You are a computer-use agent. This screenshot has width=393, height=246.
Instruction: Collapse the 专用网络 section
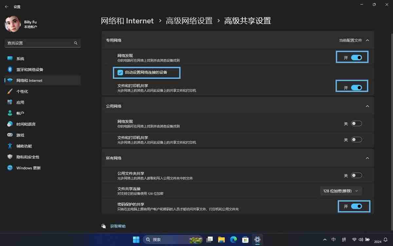tap(367, 40)
